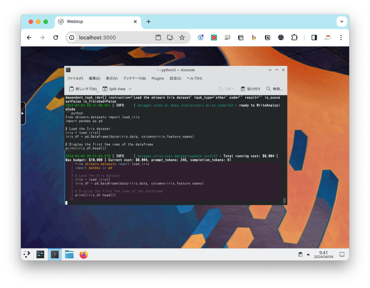Open the Notion extension icon

(267, 38)
